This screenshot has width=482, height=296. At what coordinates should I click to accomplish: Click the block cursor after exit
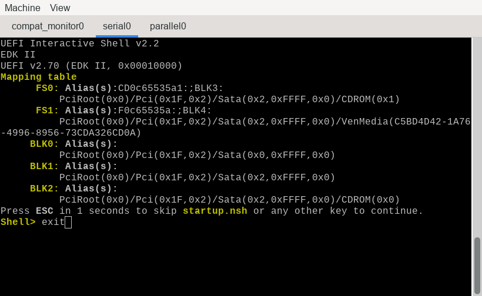(x=68, y=223)
